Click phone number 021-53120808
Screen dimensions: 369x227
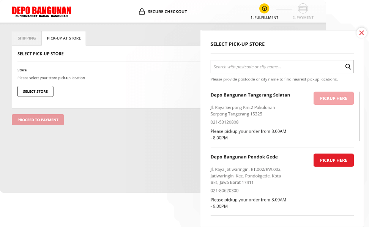click(x=224, y=122)
